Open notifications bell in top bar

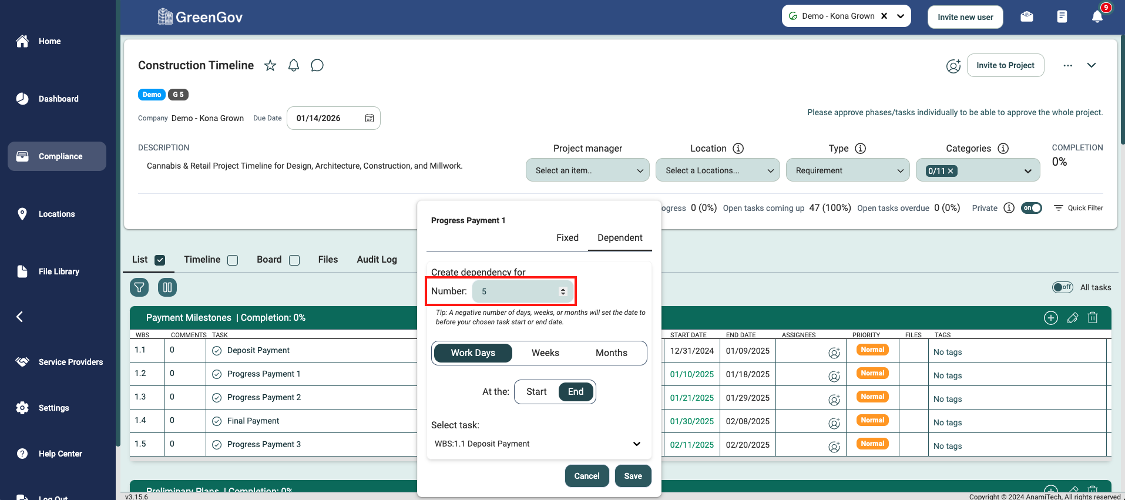pos(1097,16)
